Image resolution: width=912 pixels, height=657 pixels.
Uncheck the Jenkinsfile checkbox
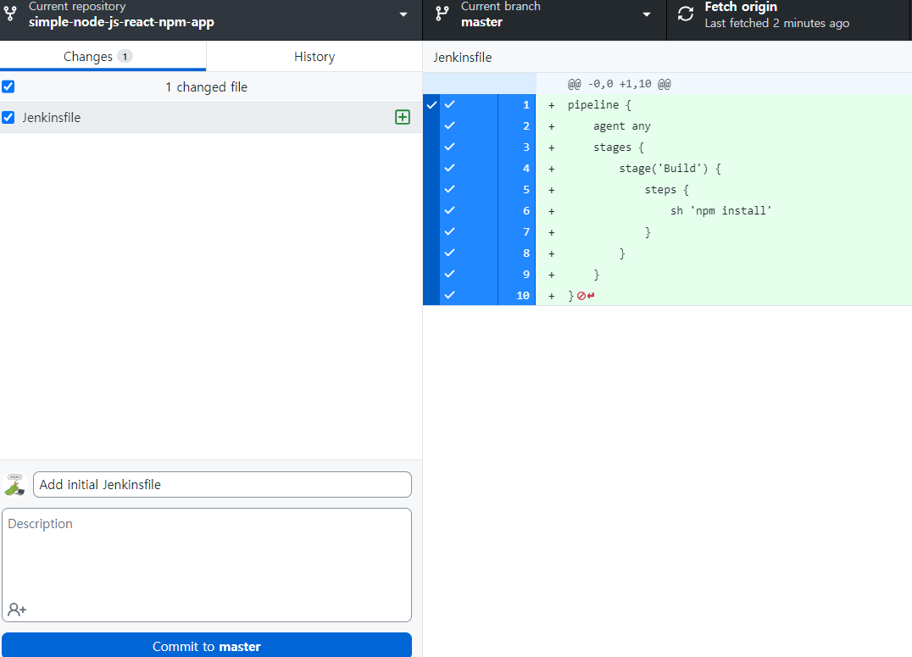point(8,118)
